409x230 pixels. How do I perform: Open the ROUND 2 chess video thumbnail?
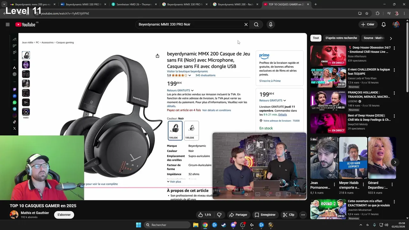pyautogui.click(x=328, y=209)
